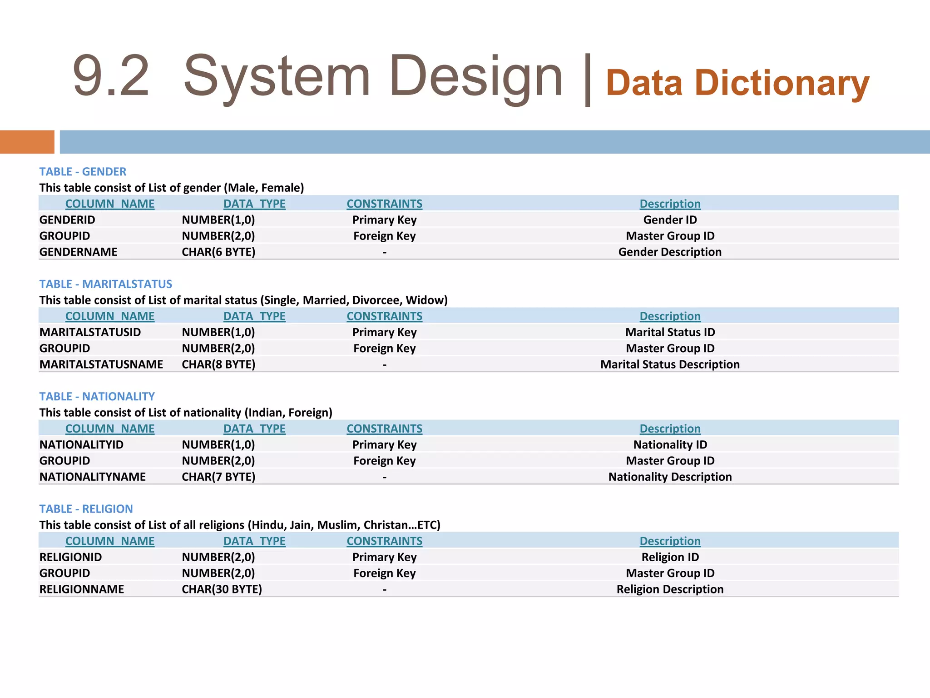The image size is (930, 698).
Task: Click the sentence listing gender (Male, Female)
Action: (x=172, y=188)
